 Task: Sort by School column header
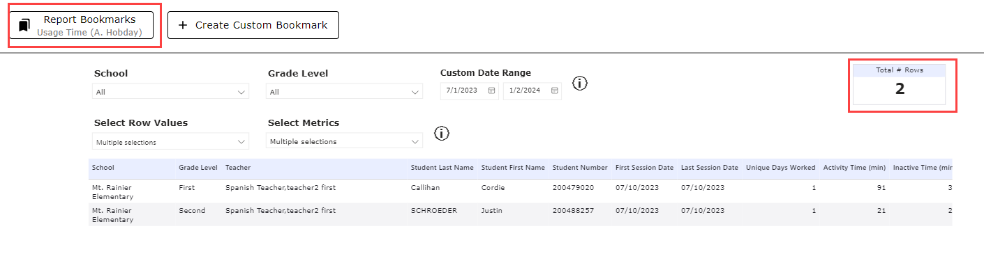[103, 168]
